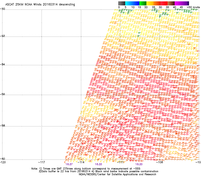Viewport: 201px width, 176px height.
Task: Click the magenta 40-45 knots legend swatch
Action: [x=178, y=3]
